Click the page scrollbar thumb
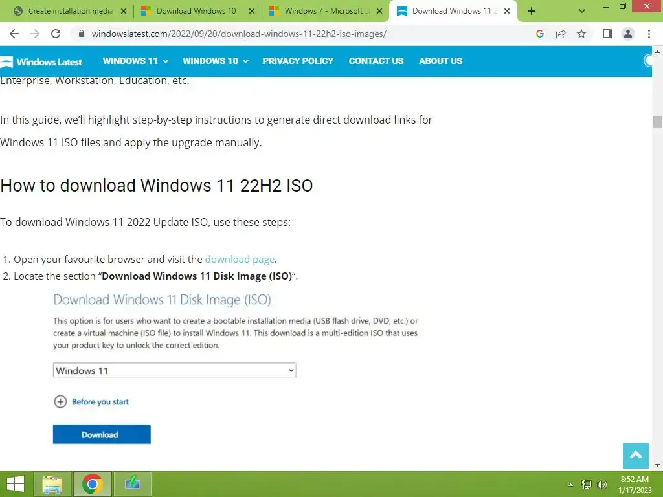663x497 pixels. (657, 122)
